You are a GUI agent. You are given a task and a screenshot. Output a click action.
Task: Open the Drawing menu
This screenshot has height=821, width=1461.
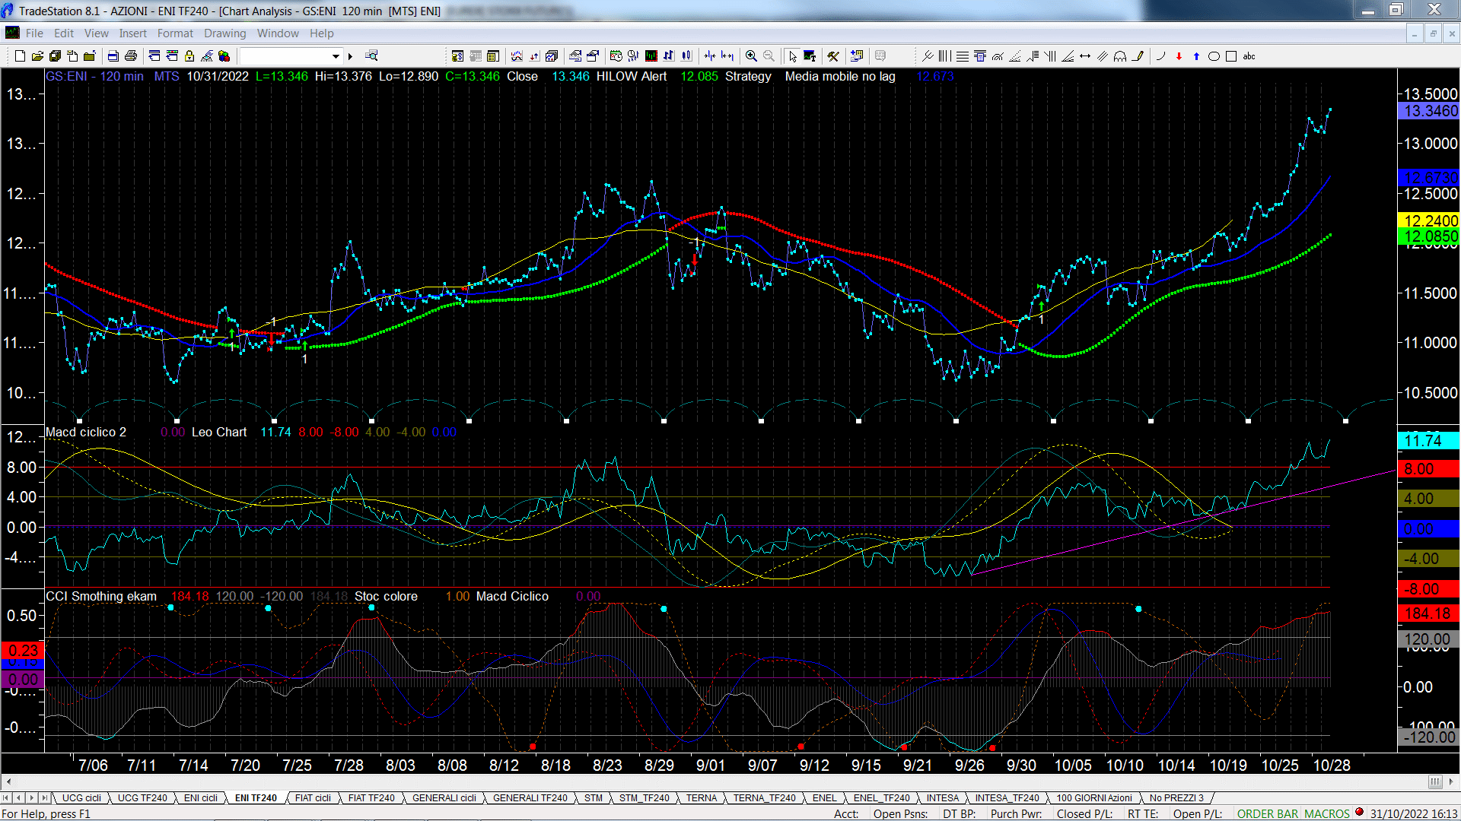click(224, 33)
